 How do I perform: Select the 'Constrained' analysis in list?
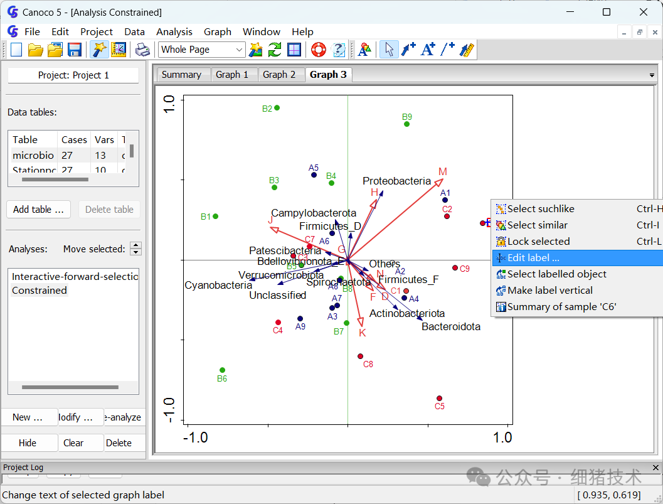(x=40, y=291)
